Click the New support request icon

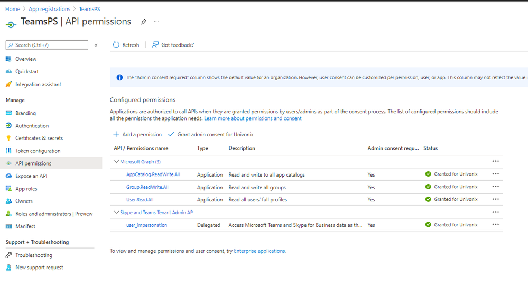pos(9,268)
